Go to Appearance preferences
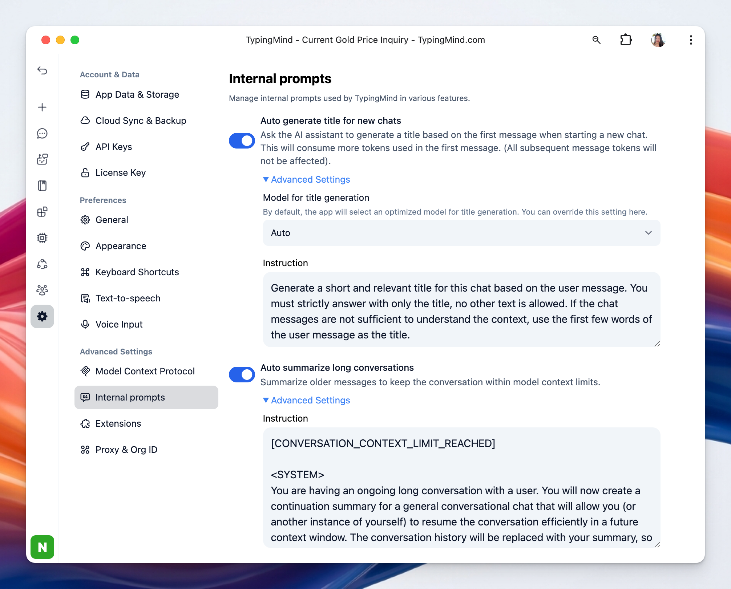The image size is (731, 589). point(121,246)
